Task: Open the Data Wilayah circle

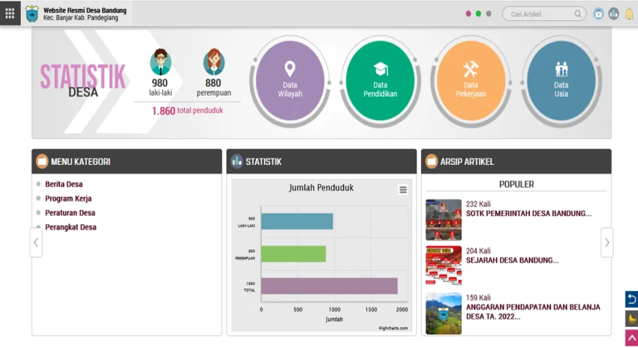Action: point(290,81)
